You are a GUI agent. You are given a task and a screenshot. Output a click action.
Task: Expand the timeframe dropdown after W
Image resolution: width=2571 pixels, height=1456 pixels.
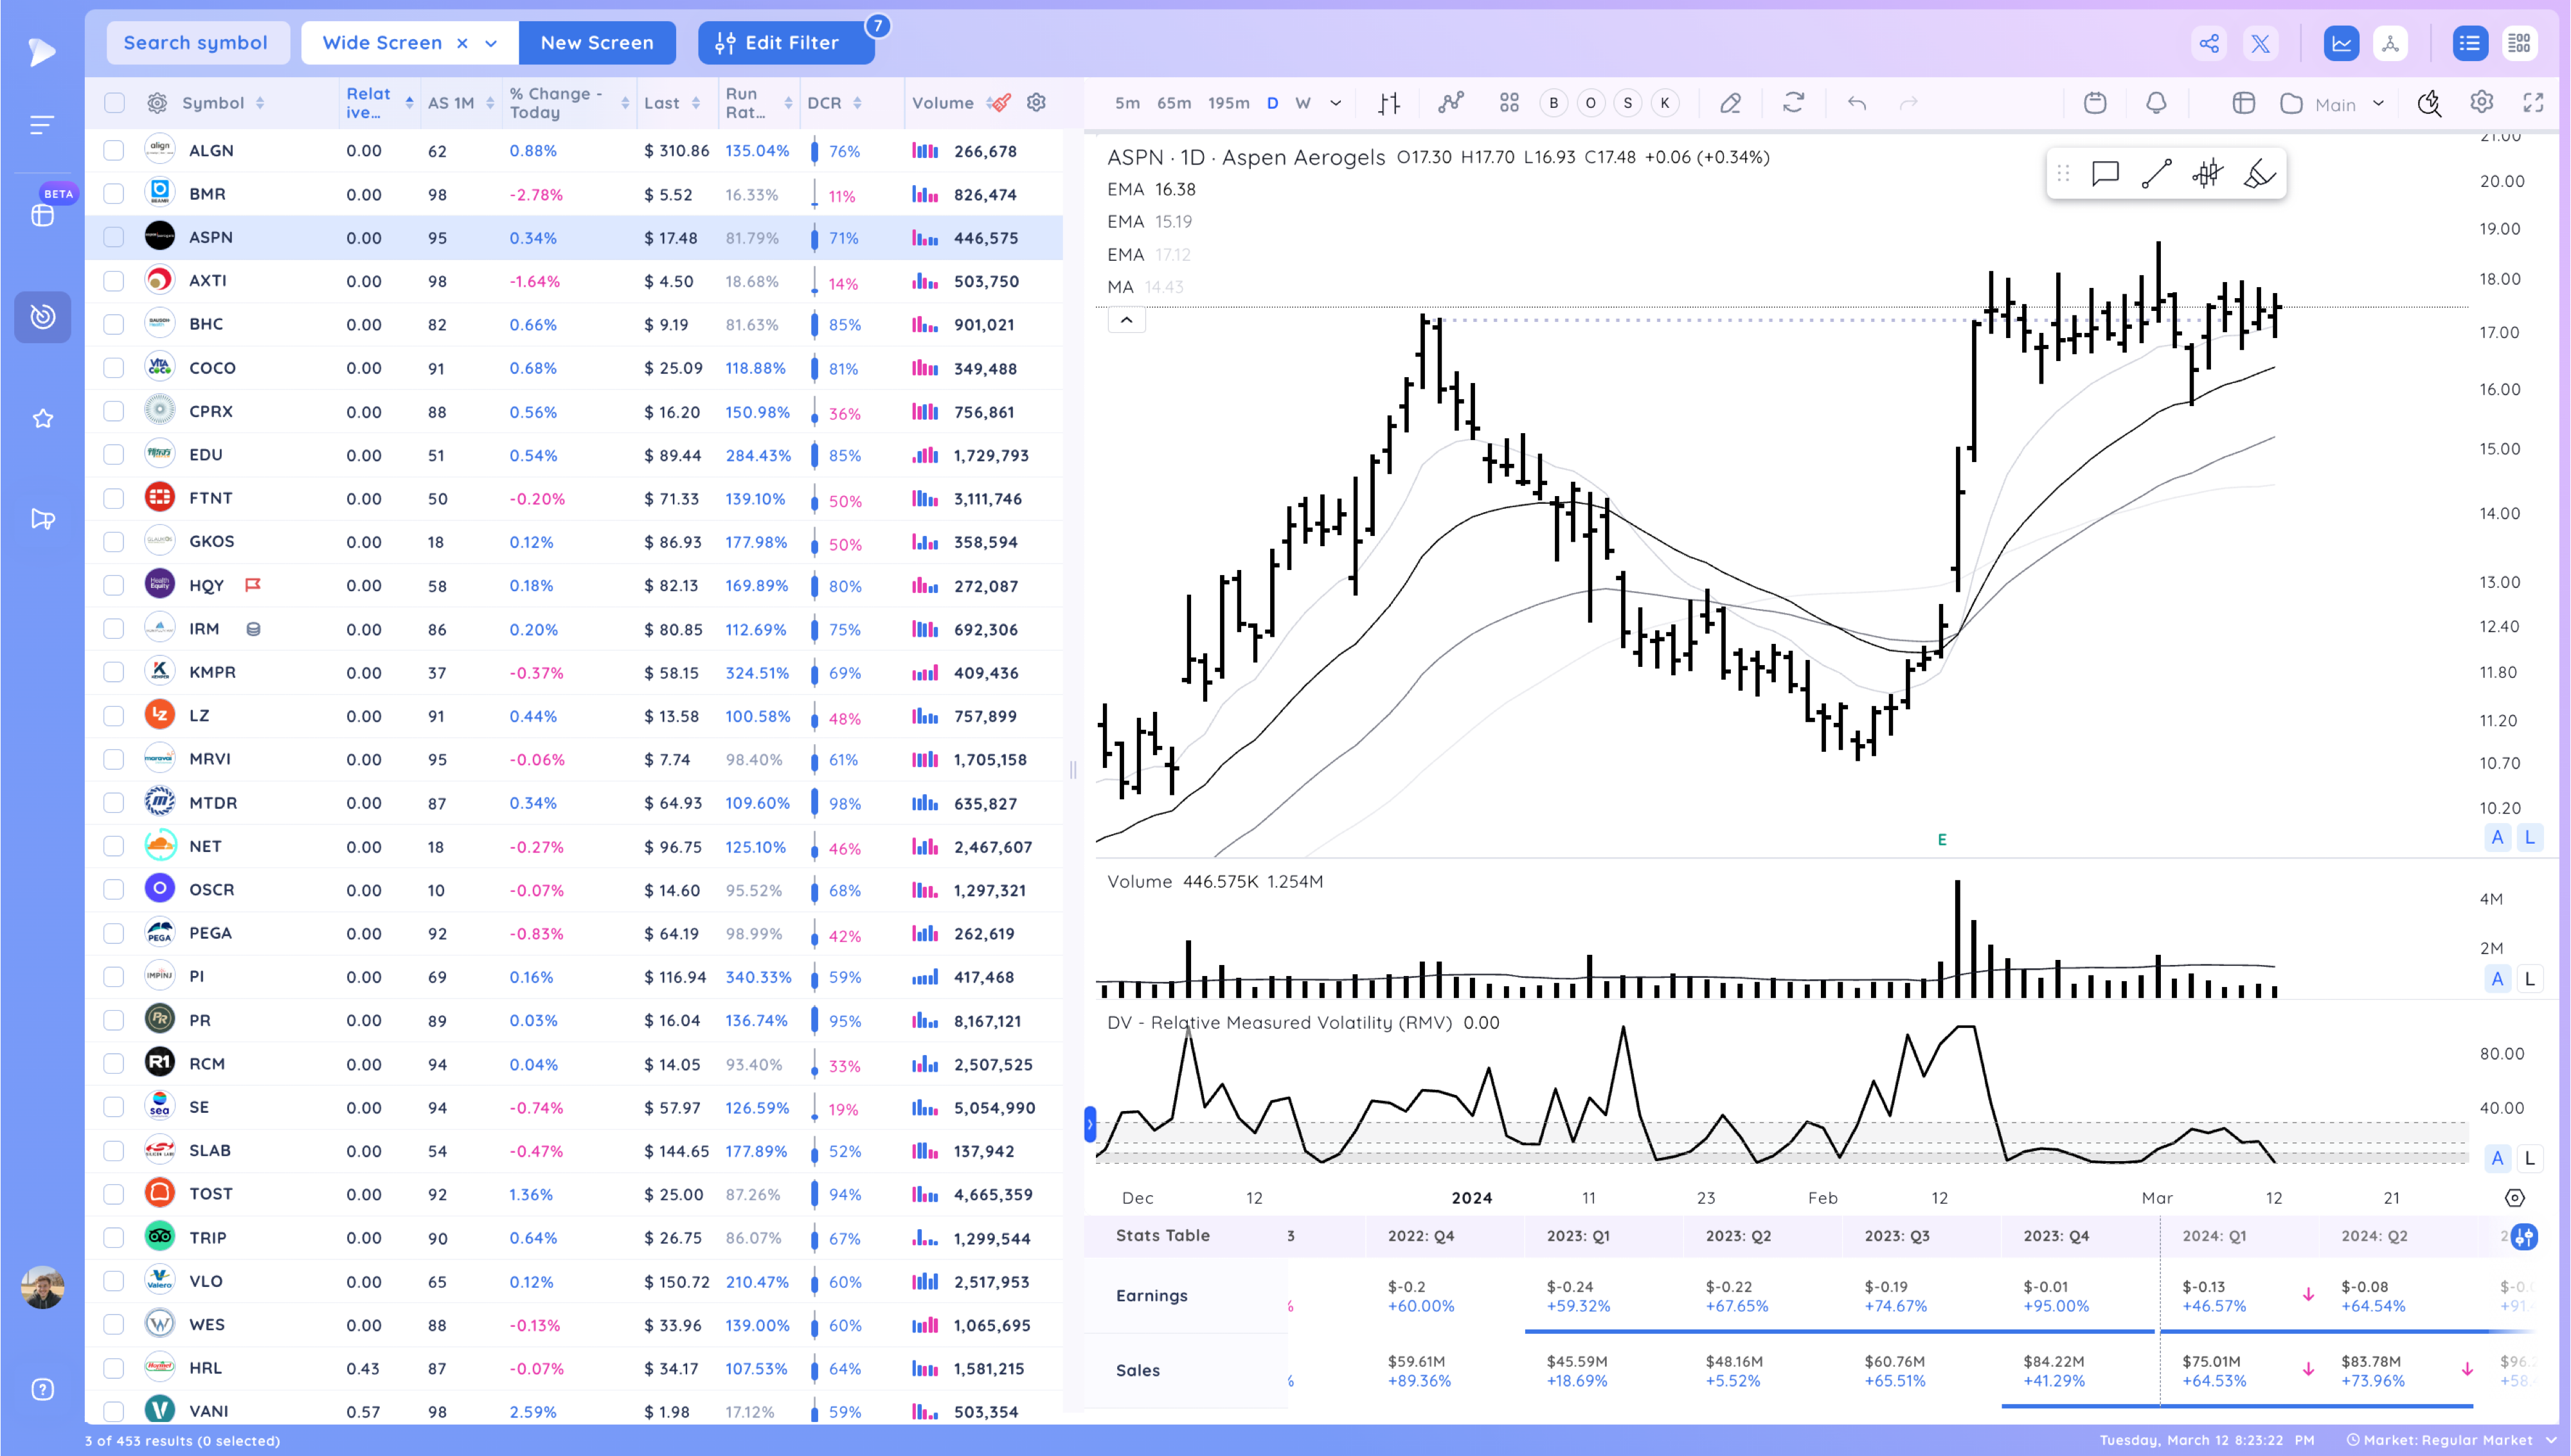[x=1335, y=103]
